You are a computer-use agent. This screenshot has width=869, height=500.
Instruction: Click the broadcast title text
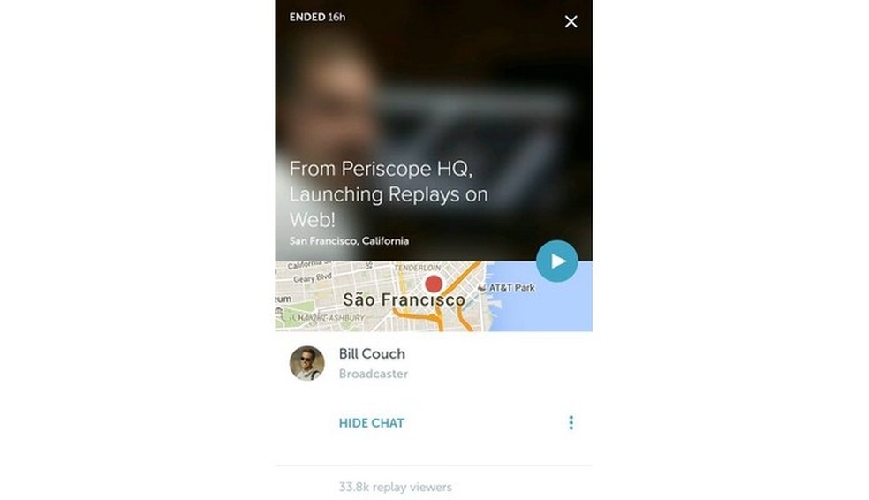[x=389, y=194]
